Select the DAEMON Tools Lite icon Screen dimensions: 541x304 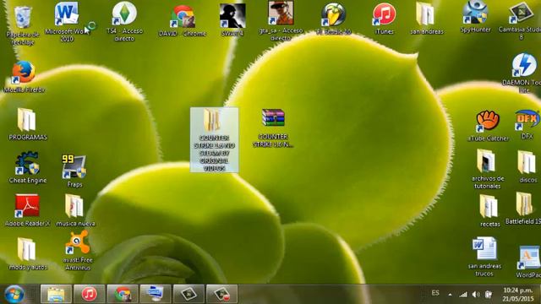[x=524, y=65]
